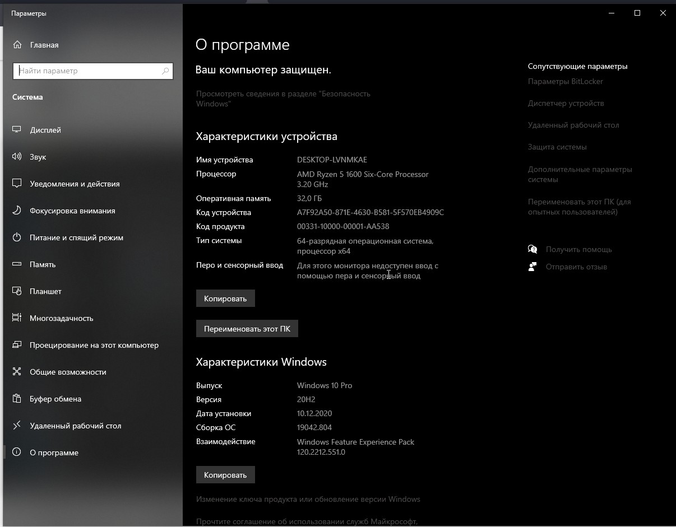Click the Clipboard icon

(x=17, y=399)
